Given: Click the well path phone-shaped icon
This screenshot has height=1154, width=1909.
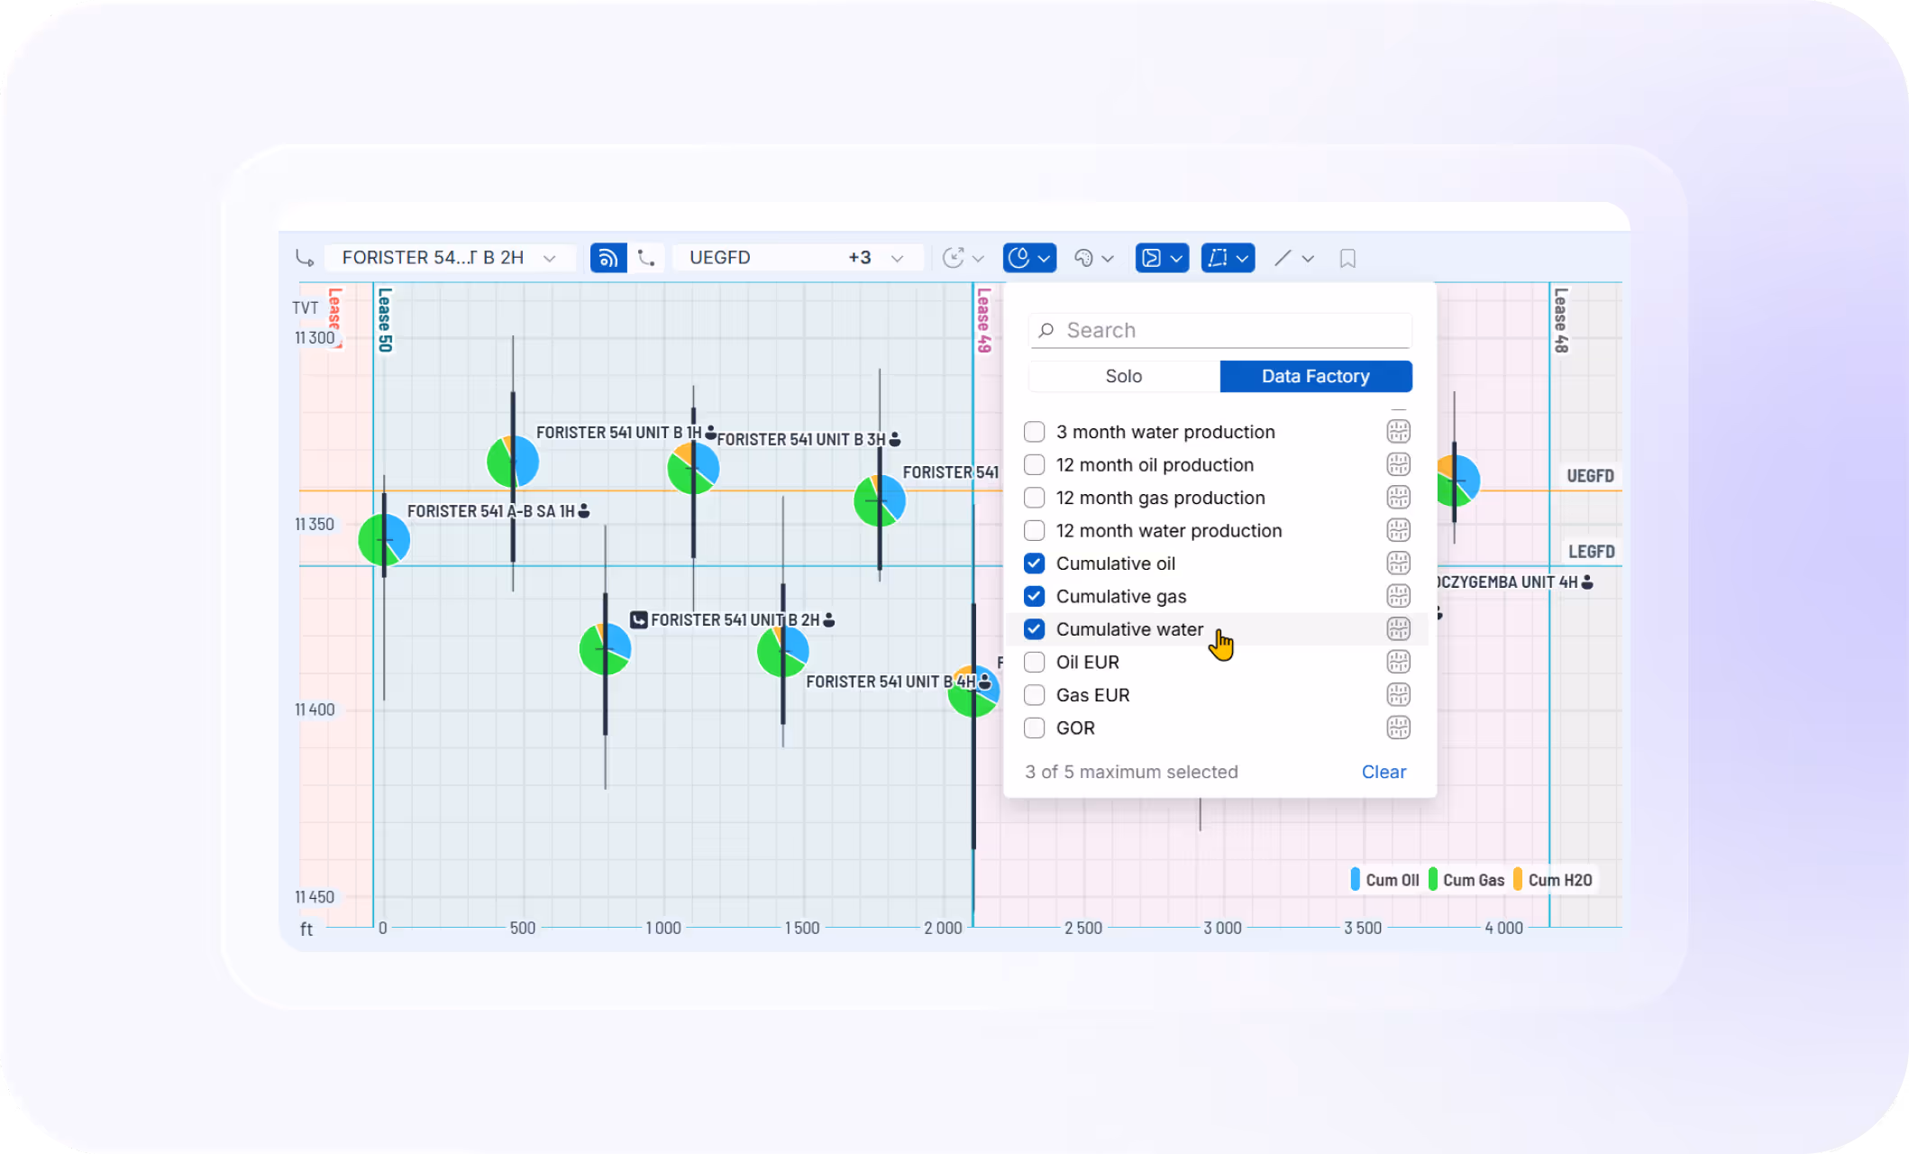Looking at the screenshot, I should click(646, 258).
